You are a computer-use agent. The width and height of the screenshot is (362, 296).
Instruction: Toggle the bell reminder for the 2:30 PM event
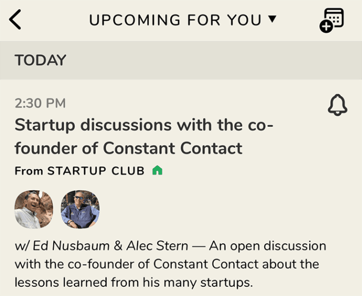click(338, 105)
